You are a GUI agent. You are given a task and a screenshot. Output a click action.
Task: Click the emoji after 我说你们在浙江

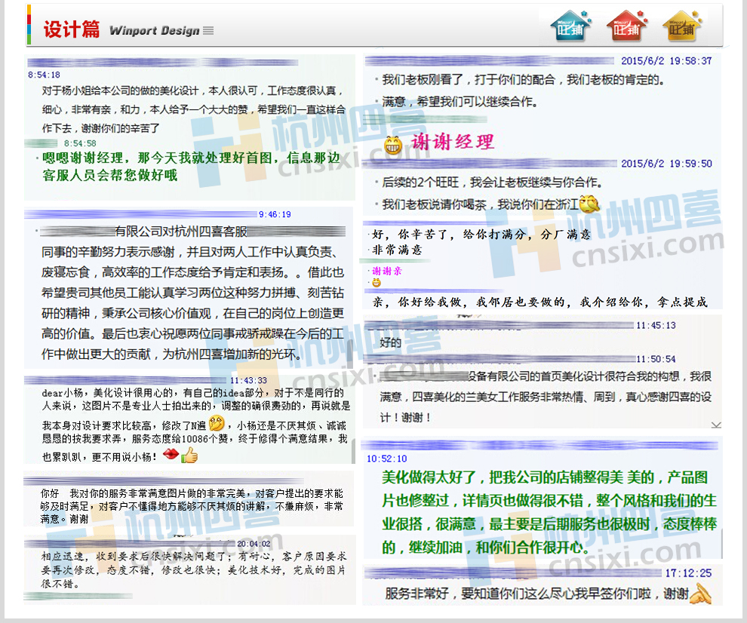click(x=589, y=204)
